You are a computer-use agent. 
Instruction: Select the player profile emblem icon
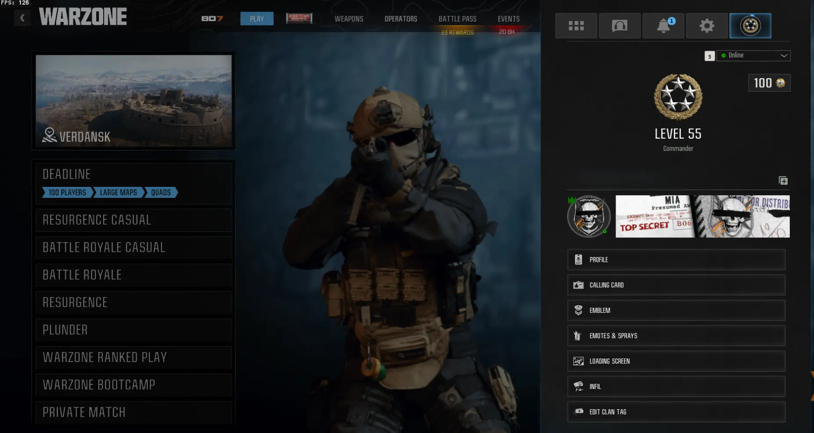tap(750, 26)
